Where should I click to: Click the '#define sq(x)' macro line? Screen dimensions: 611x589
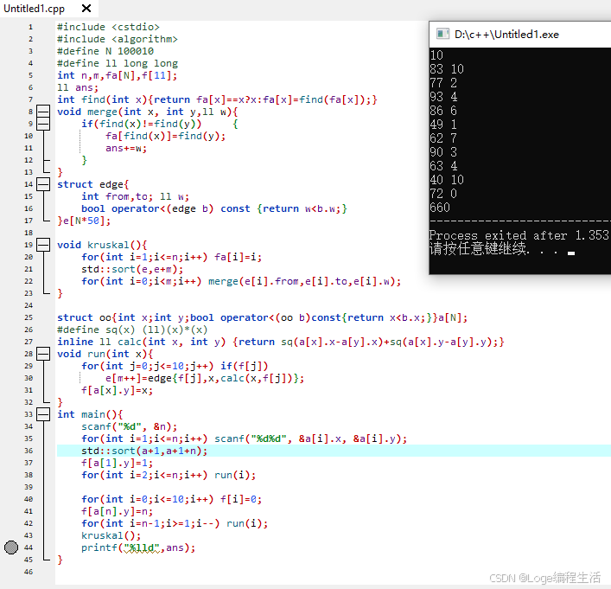[x=132, y=330]
